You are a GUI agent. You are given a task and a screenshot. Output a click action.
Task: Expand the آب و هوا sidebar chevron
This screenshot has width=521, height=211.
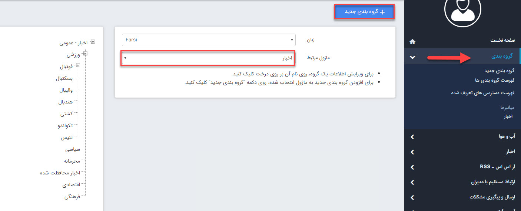[x=412, y=137]
